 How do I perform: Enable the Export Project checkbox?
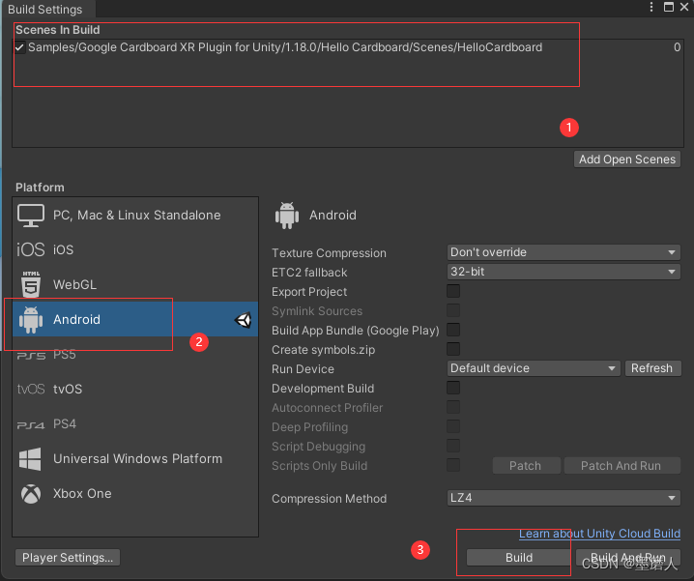click(453, 291)
